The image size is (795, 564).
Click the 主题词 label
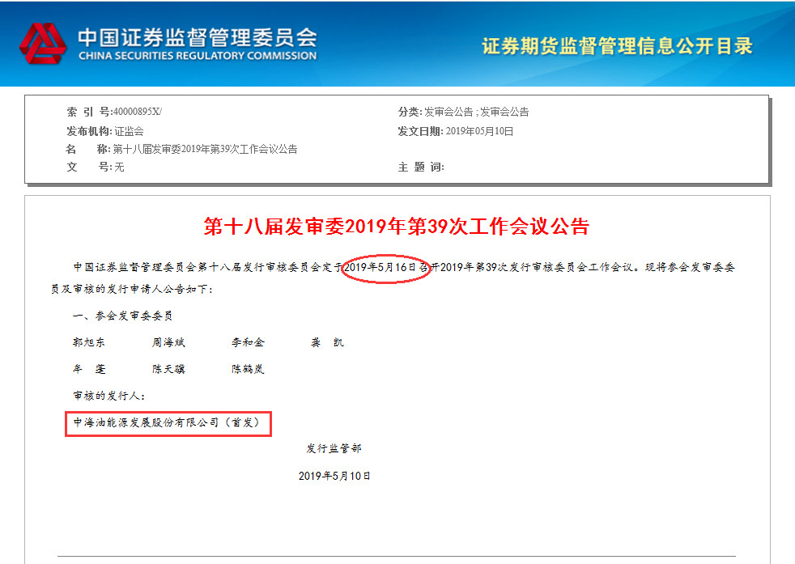(x=421, y=167)
